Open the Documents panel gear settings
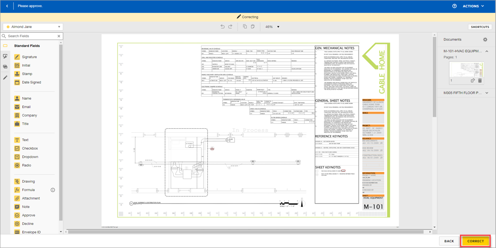Screen dimensions: 496x248 click(x=485, y=40)
